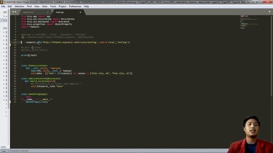
Task: Click the '1 characters selected' status text
Action: point(18,151)
